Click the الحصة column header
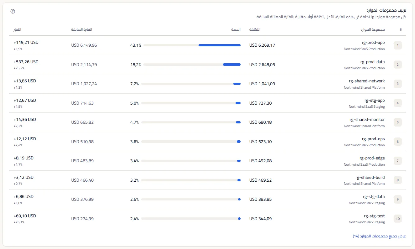The height and width of the screenshot is (249, 415). 236,29
